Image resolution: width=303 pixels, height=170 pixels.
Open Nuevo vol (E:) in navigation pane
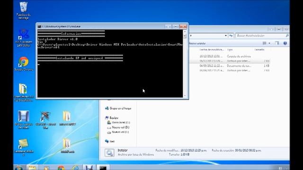[118, 132]
